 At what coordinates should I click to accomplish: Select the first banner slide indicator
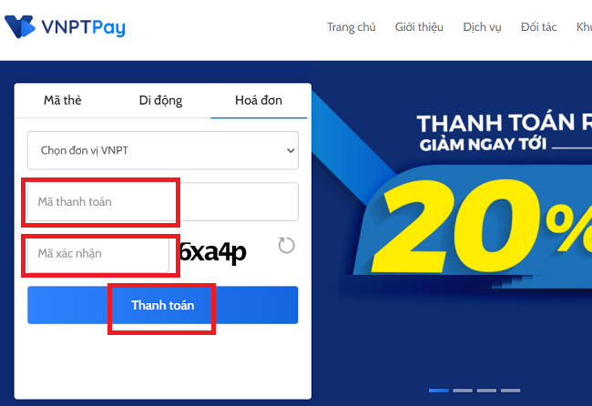pyautogui.click(x=439, y=391)
